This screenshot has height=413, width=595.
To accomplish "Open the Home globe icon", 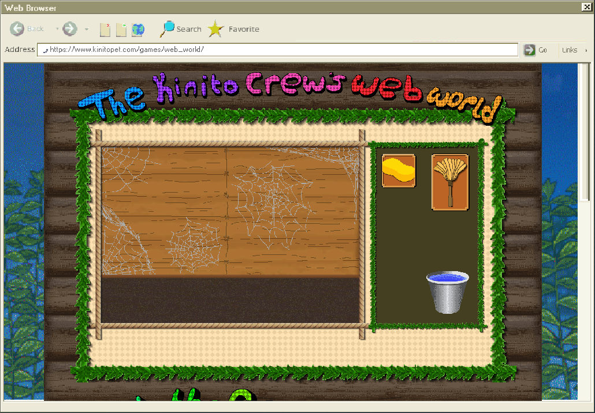I will pyautogui.click(x=138, y=29).
